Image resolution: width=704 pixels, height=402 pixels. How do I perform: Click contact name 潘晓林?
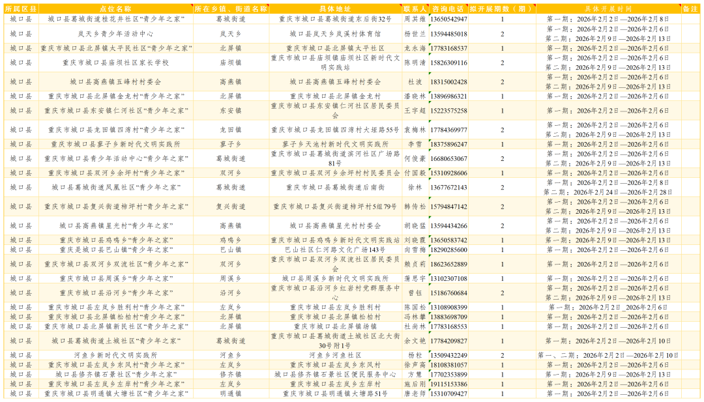pos(415,96)
